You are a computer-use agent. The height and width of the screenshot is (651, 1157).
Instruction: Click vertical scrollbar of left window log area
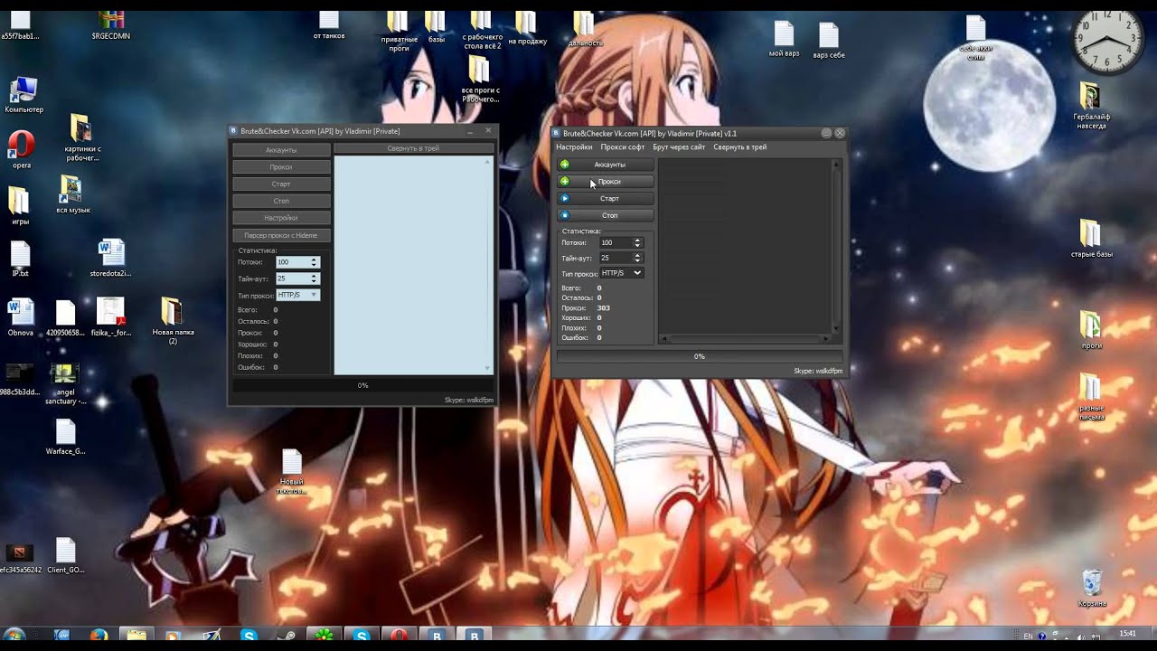pyautogui.click(x=488, y=265)
